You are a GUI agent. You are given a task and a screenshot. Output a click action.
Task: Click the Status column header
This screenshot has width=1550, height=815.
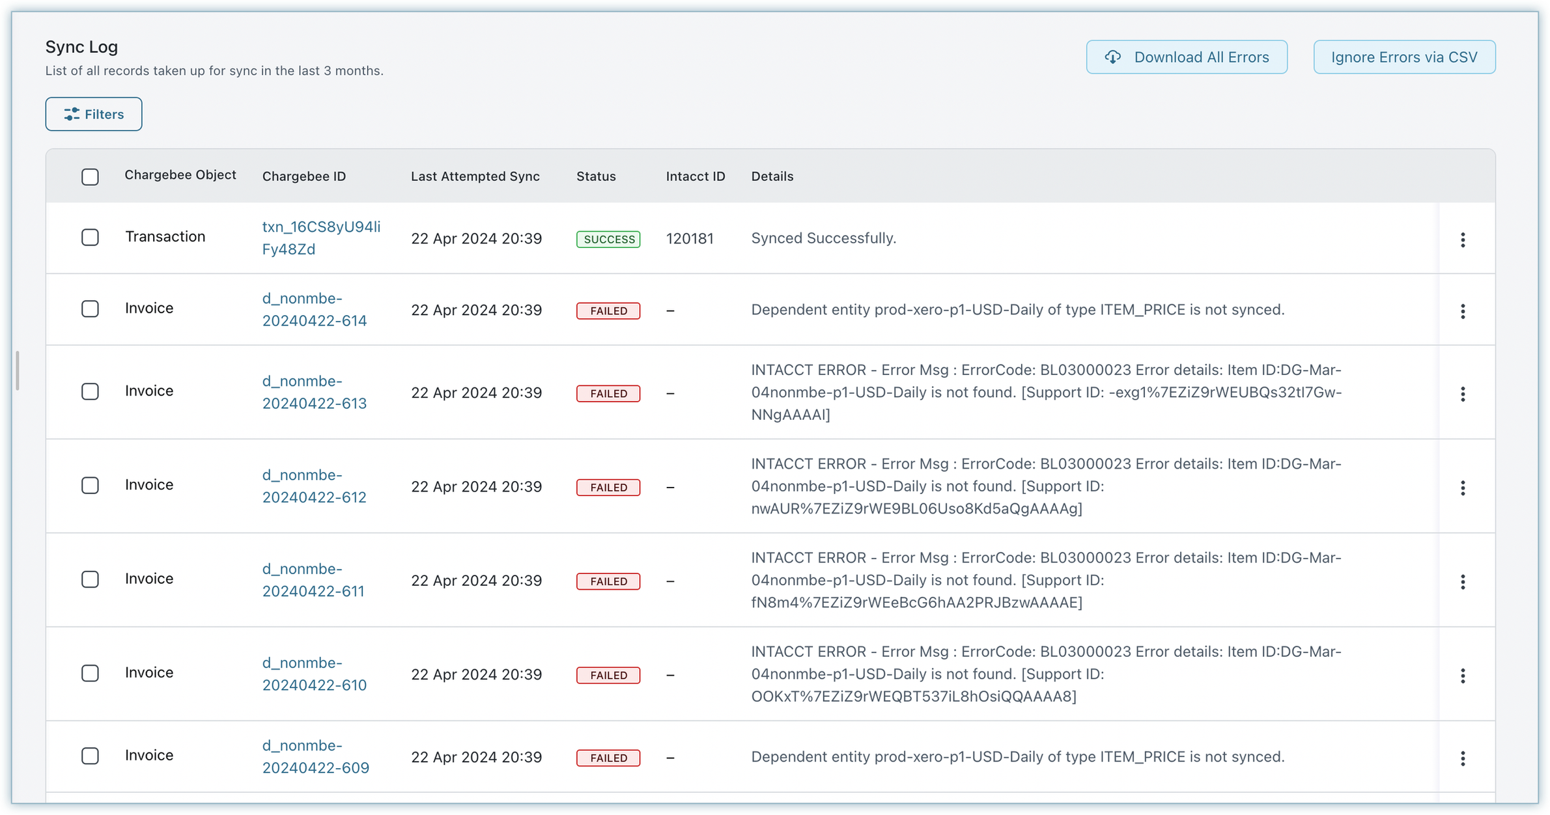tap(595, 176)
